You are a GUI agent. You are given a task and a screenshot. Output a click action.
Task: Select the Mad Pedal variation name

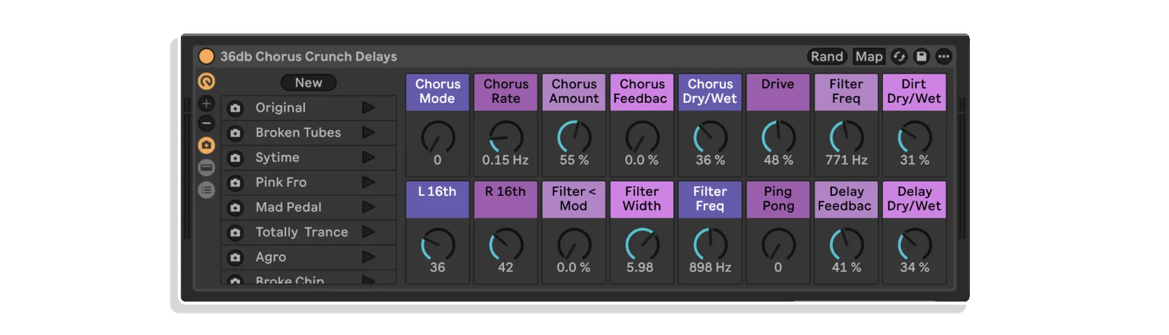pos(289,207)
